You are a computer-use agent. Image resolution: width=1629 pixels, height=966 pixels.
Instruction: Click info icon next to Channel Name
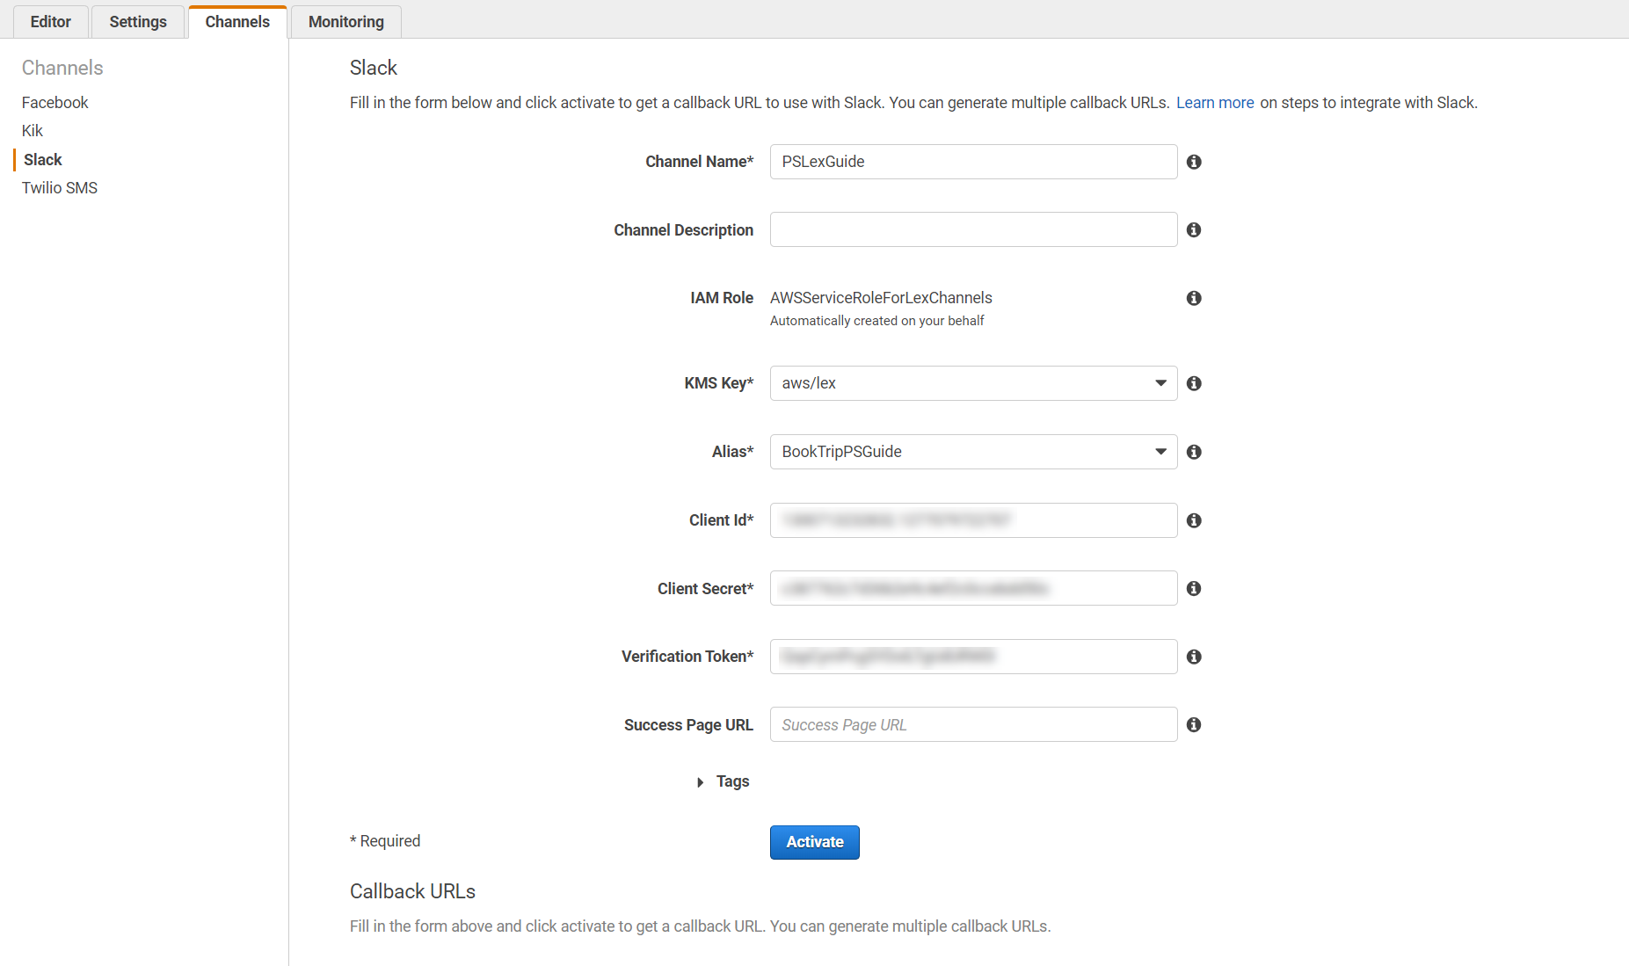click(x=1194, y=162)
